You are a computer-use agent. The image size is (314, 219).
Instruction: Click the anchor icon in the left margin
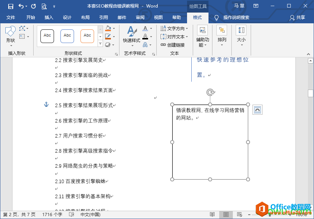coord(46,104)
